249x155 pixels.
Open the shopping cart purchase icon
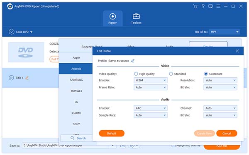pos(195,6)
